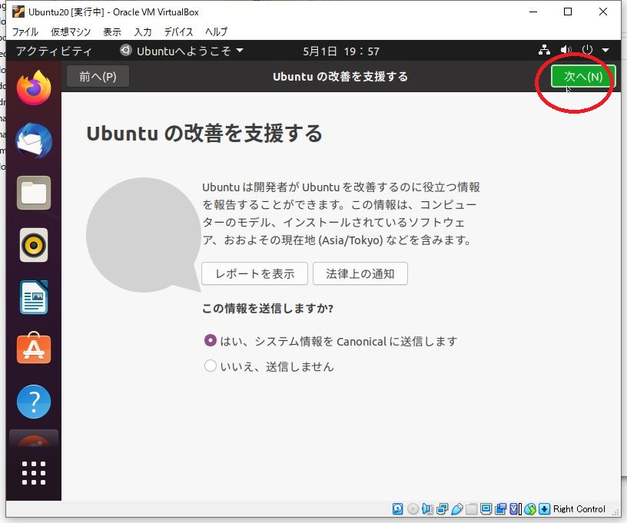Click the '法律上の通知' button

pos(360,273)
